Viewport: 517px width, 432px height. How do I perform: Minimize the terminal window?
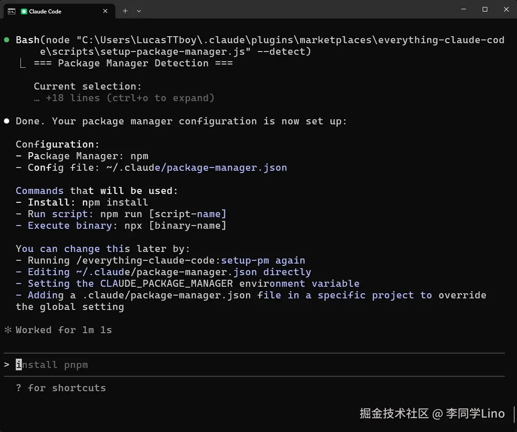(464, 9)
